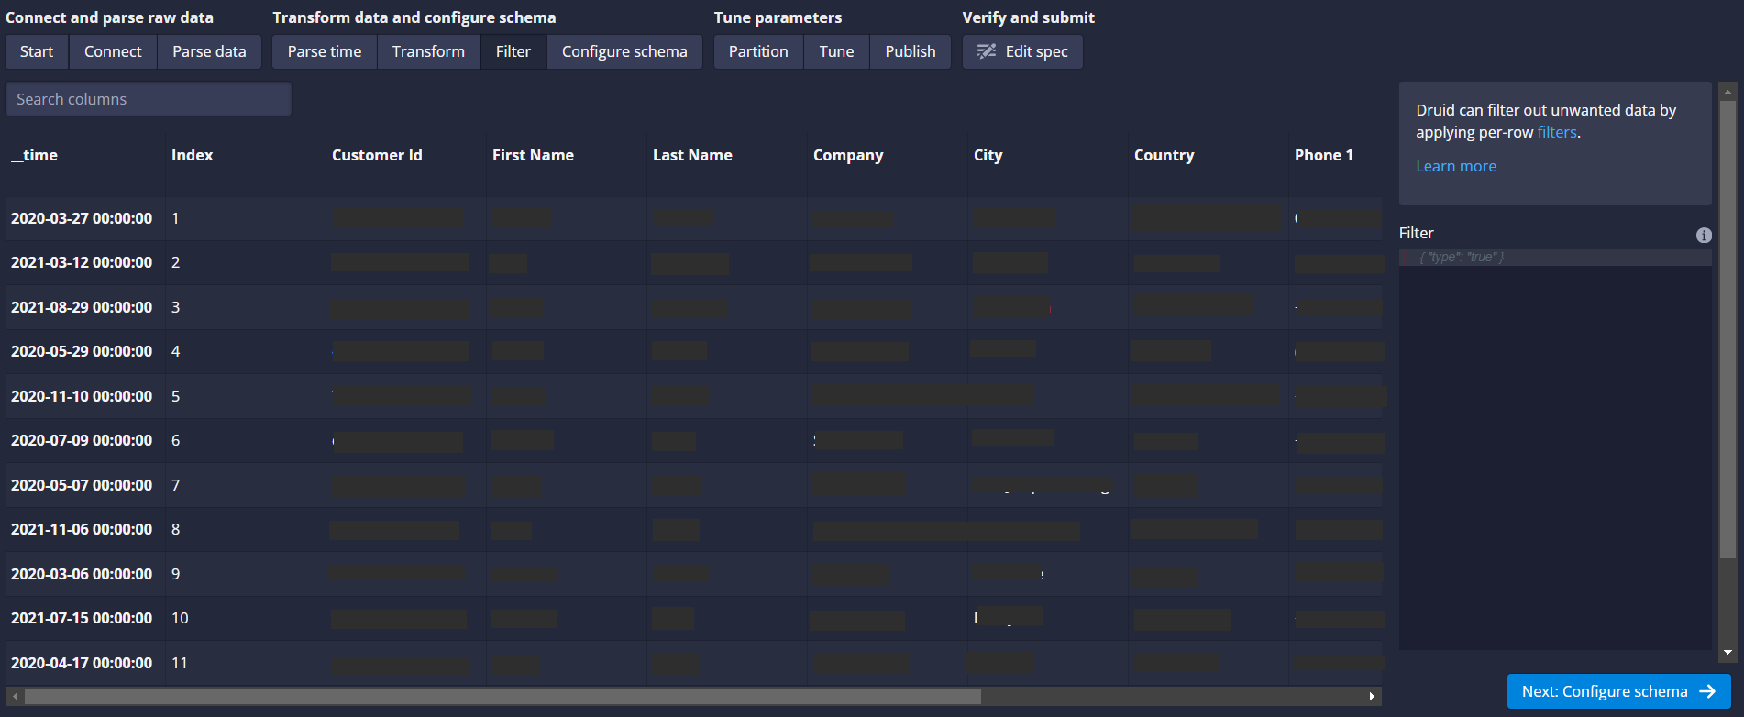Follow the Learn more link
The image size is (1744, 717).
(x=1455, y=166)
